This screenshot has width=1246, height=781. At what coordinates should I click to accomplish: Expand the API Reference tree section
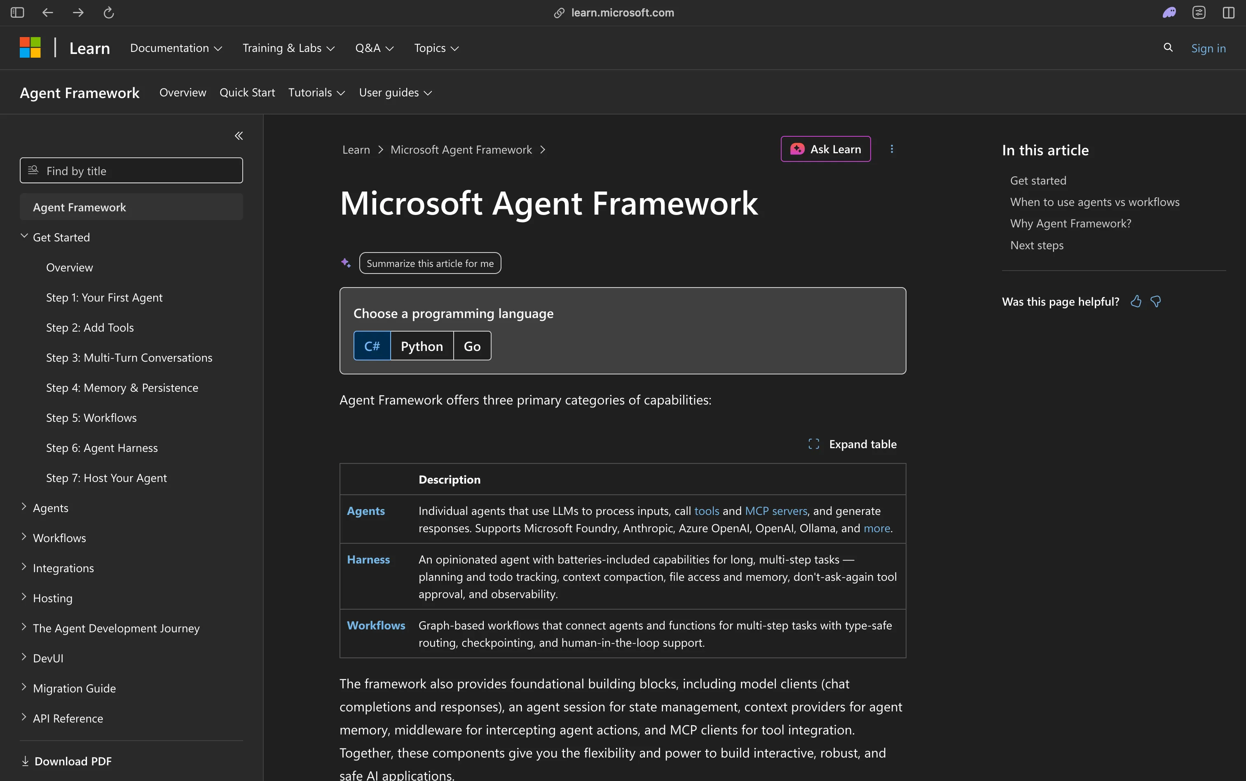(x=24, y=716)
